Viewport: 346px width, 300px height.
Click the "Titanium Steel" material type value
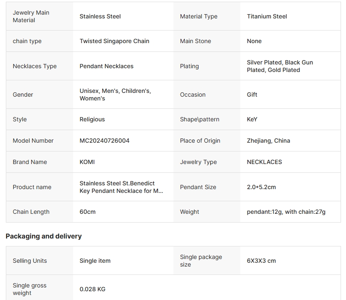(x=267, y=16)
